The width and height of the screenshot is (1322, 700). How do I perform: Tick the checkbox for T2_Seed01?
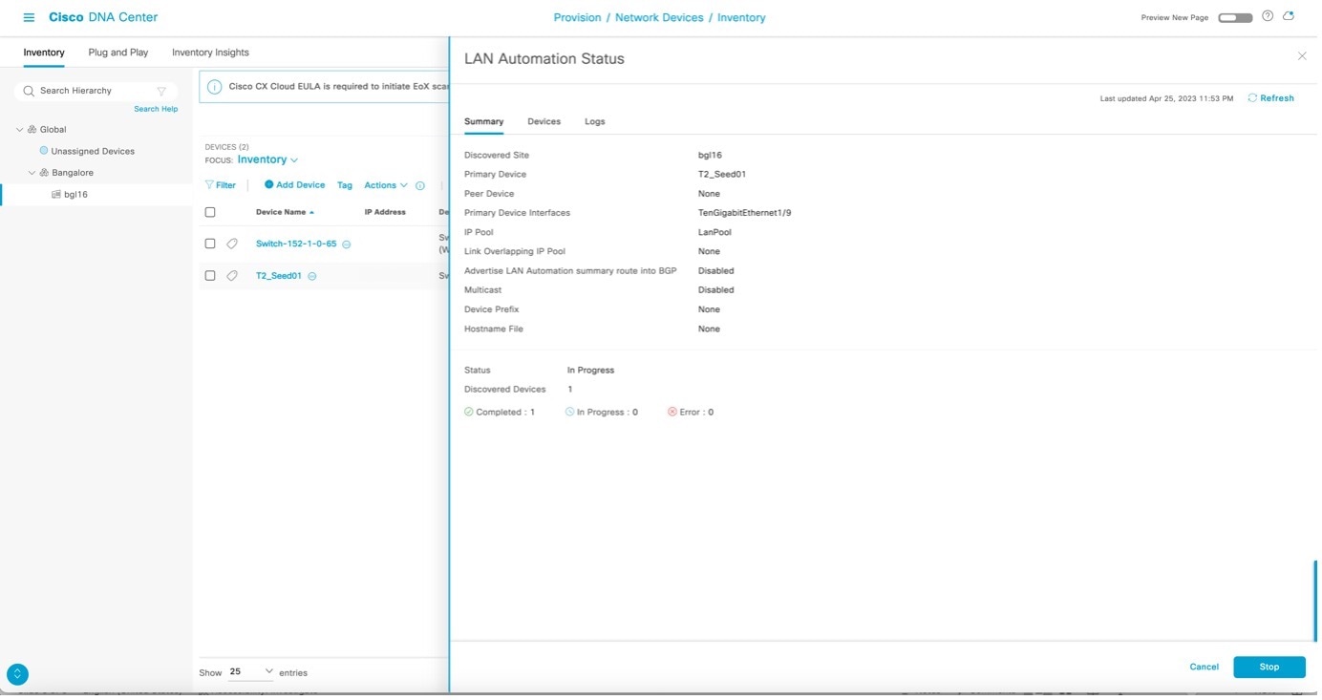(210, 275)
